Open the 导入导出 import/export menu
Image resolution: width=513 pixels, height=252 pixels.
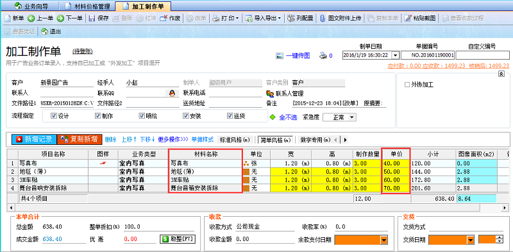pyautogui.click(x=263, y=19)
